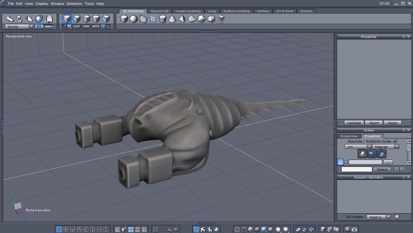Click the ellipsis browse button
This screenshot has width=413, height=233.
pos(388,162)
